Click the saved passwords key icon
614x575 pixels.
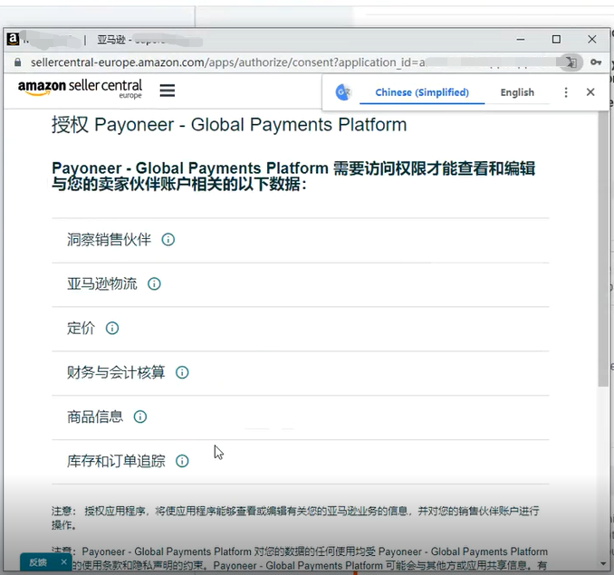(595, 62)
